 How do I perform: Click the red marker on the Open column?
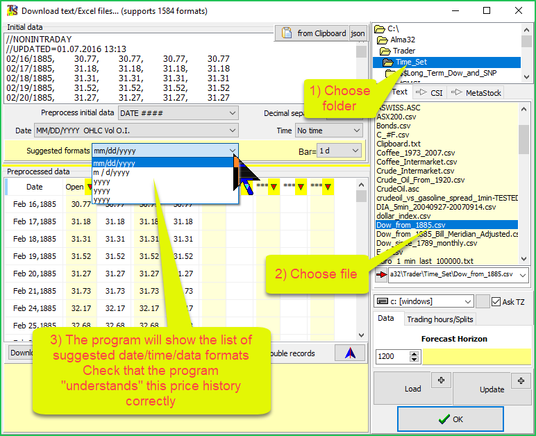pos(90,187)
